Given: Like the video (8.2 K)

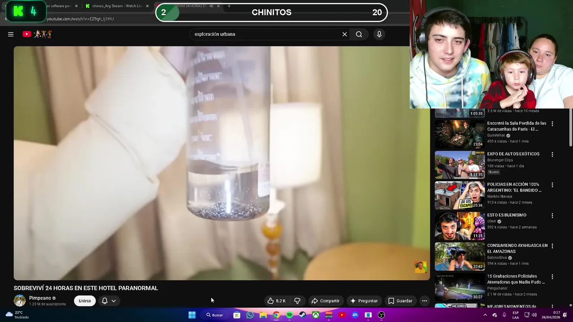Looking at the screenshot, I should point(277,301).
